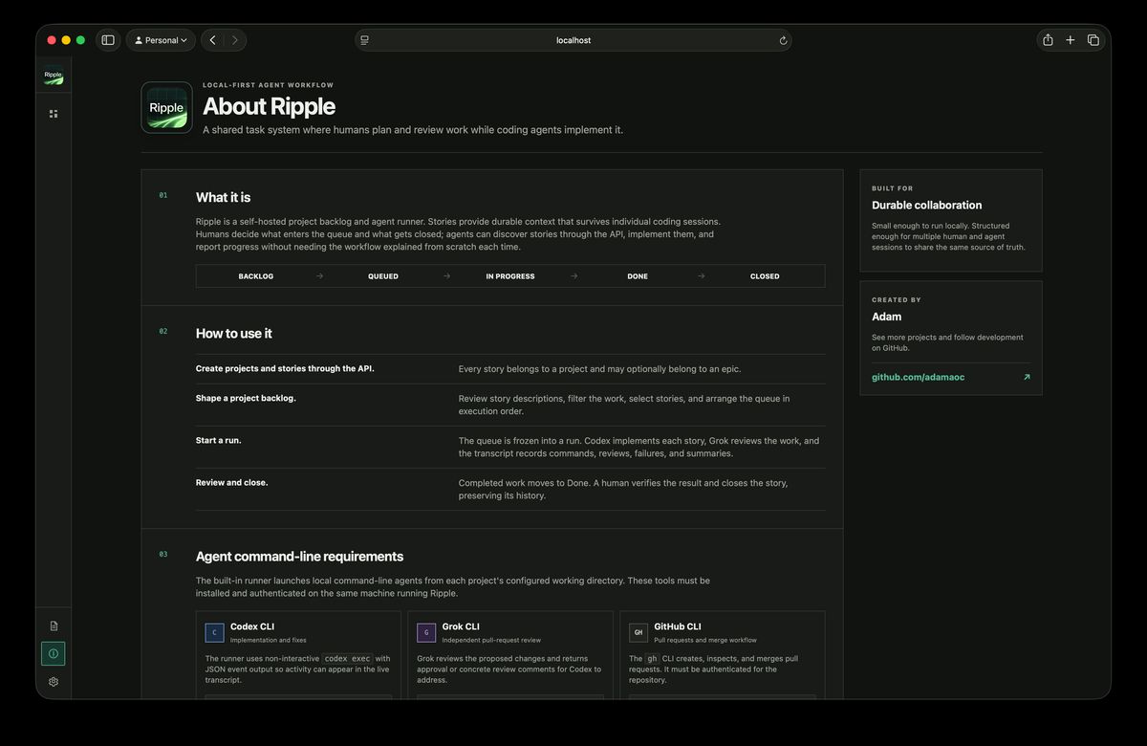
Task: Toggle the Safari sidebar panel button
Action: [x=108, y=40]
